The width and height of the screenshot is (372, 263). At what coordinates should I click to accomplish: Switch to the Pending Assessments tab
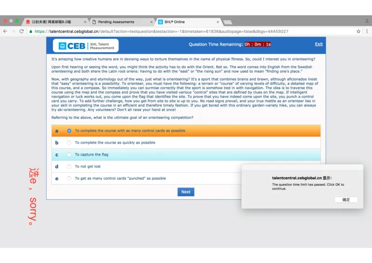[119, 22]
